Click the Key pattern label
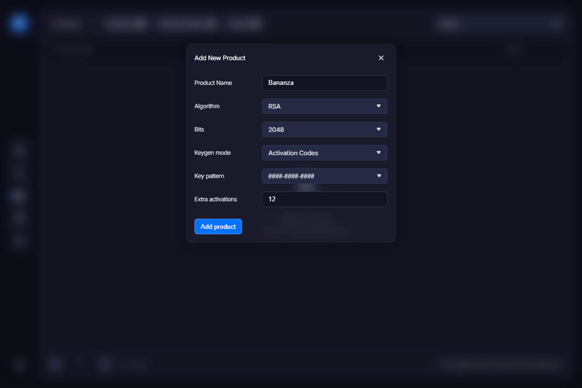This screenshot has width=582, height=388. [209, 176]
